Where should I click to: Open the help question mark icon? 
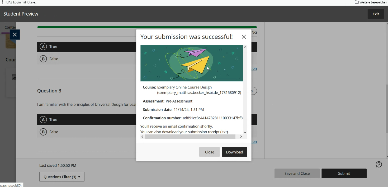[379, 164]
